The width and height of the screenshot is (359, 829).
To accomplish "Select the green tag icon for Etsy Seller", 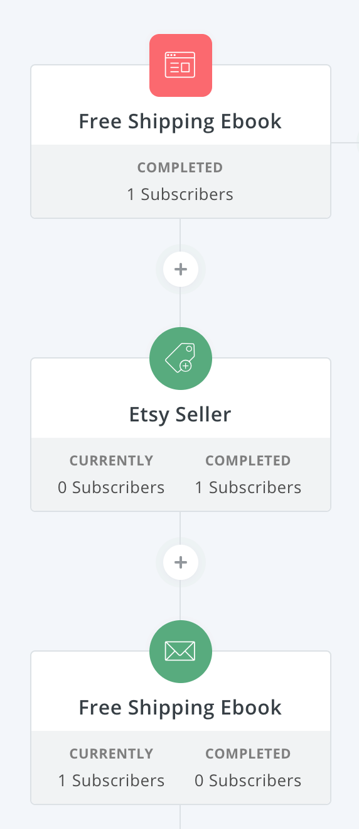I will [x=181, y=359].
